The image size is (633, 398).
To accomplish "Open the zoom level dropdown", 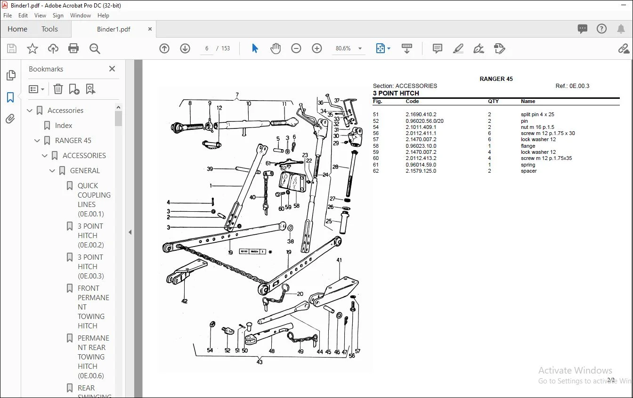I will (x=360, y=48).
